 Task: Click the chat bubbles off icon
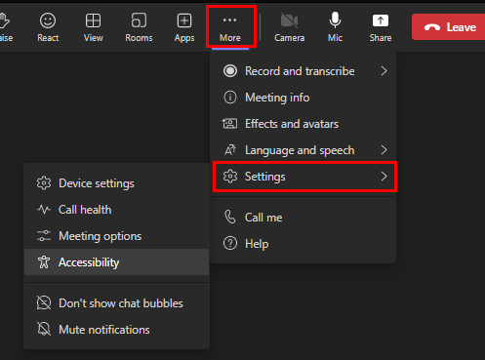44,303
